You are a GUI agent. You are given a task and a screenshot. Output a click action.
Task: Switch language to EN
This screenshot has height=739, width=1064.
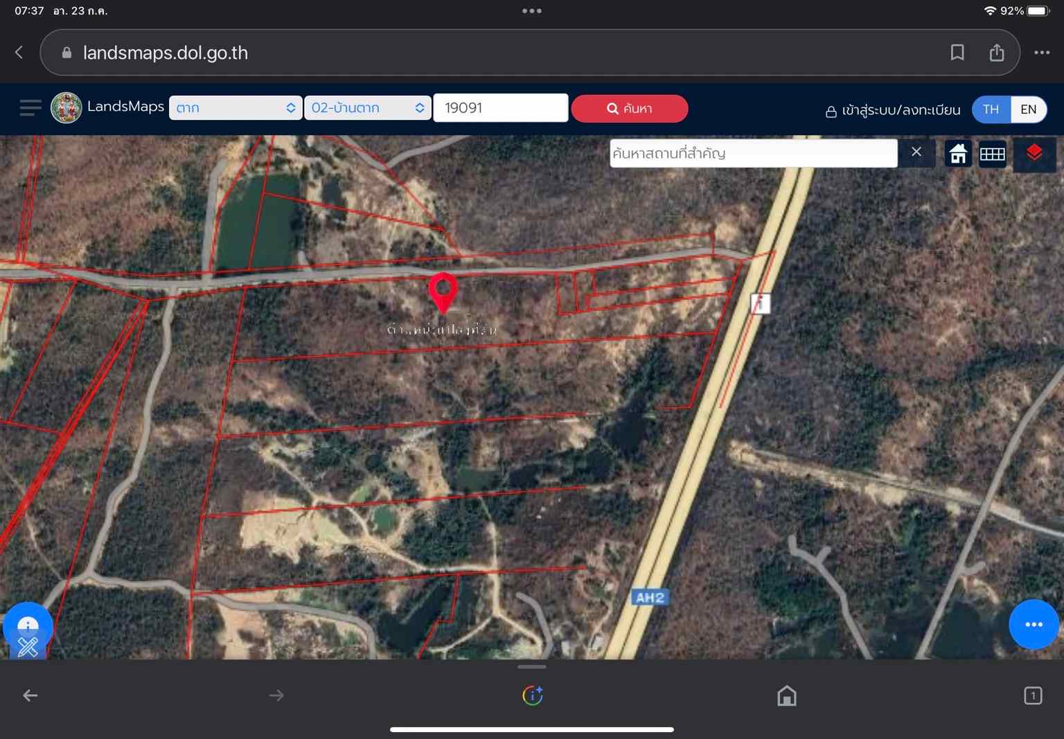pos(1029,109)
